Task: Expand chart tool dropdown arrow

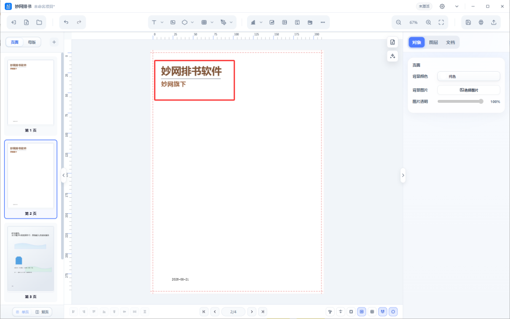Action: tap(261, 22)
